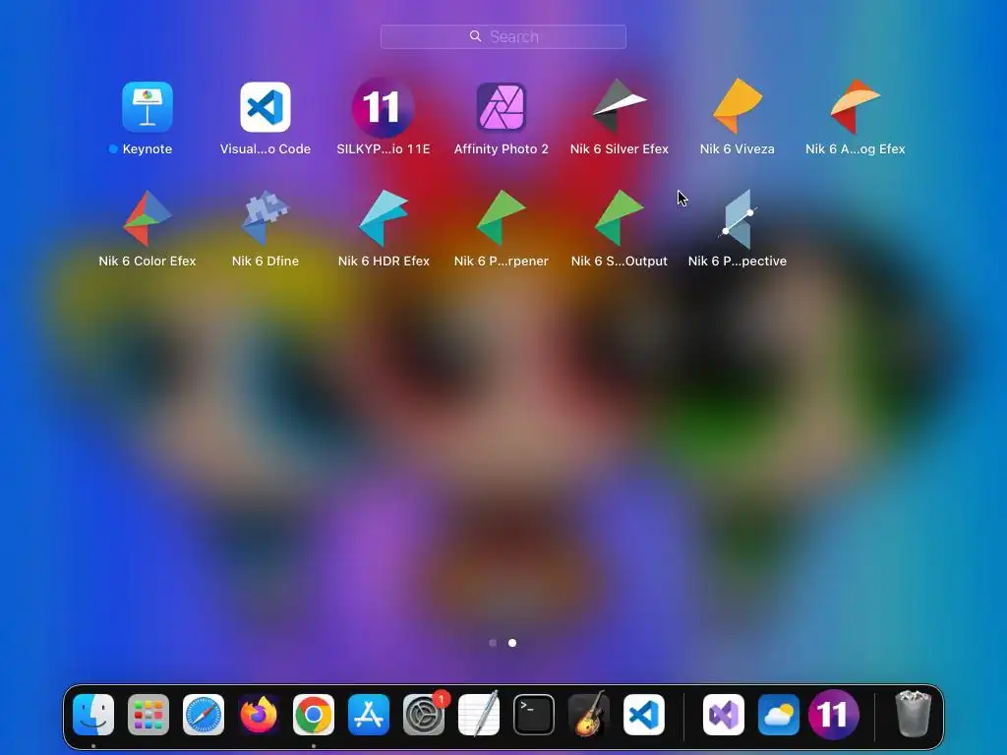Click the "Nik 6 Viveza" label
This screenshot has height=755, width=1007.
click(x=738, y=149)
